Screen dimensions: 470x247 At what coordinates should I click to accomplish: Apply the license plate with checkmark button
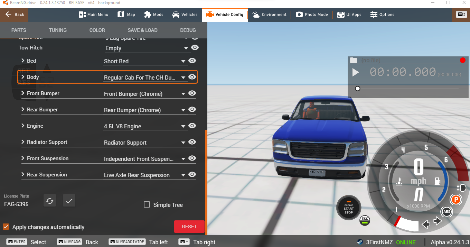pyautogui.click(x=69, y=201)
